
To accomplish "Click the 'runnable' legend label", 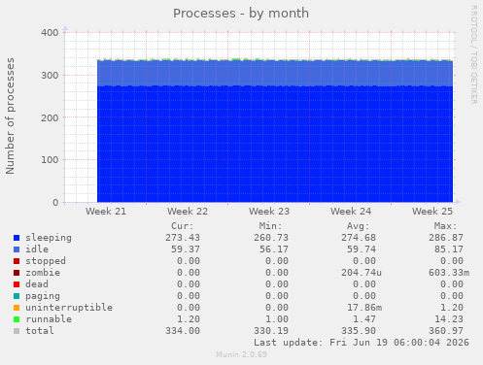I will click(49, 319).
